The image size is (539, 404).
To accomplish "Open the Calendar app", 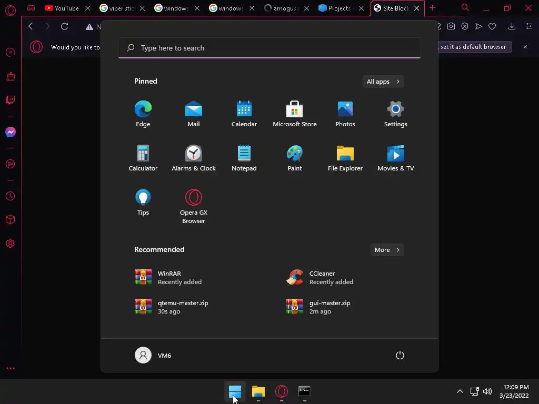I will pos(244,114).
